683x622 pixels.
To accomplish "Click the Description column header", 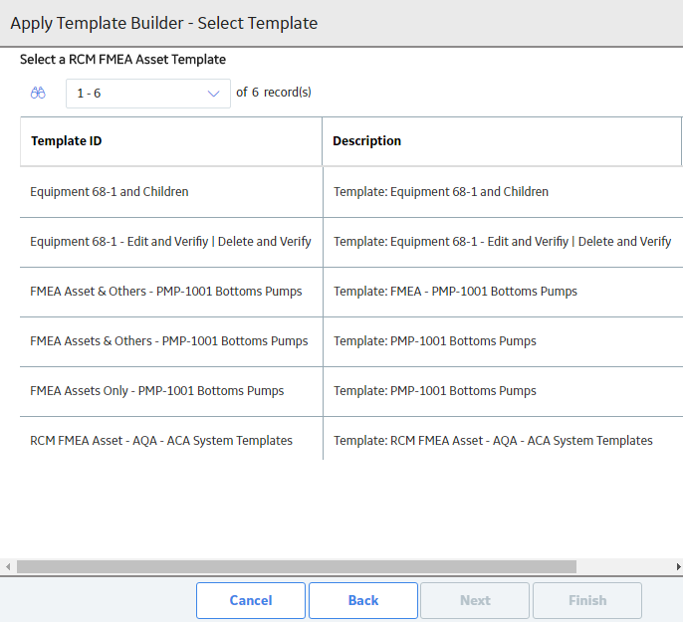I will (502, 141).
